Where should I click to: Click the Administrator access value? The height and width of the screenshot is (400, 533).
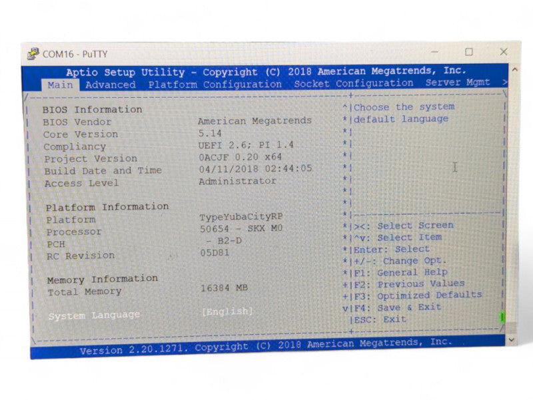[x=238, y=181]
